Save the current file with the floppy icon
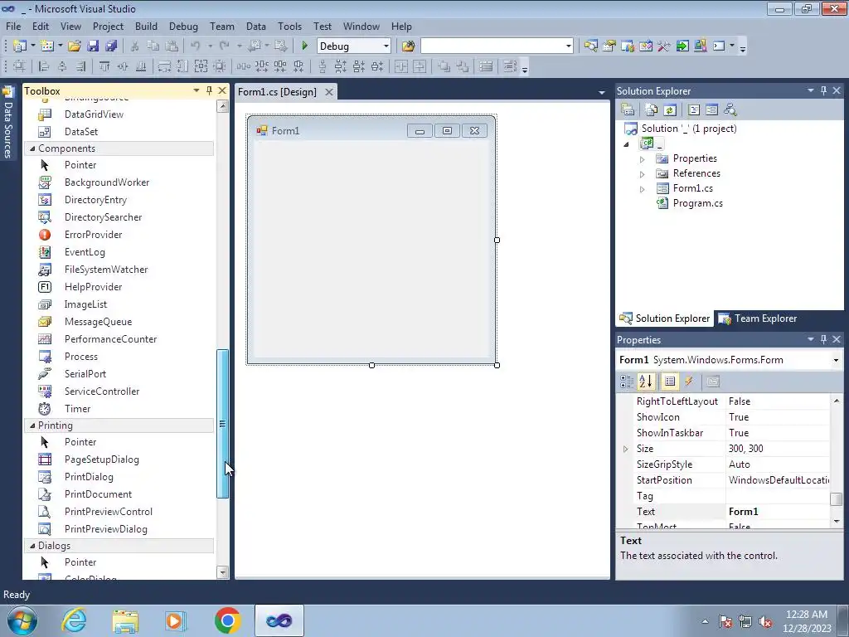The height and width of the screenshot is (637, 849). (x=93, y=46)
